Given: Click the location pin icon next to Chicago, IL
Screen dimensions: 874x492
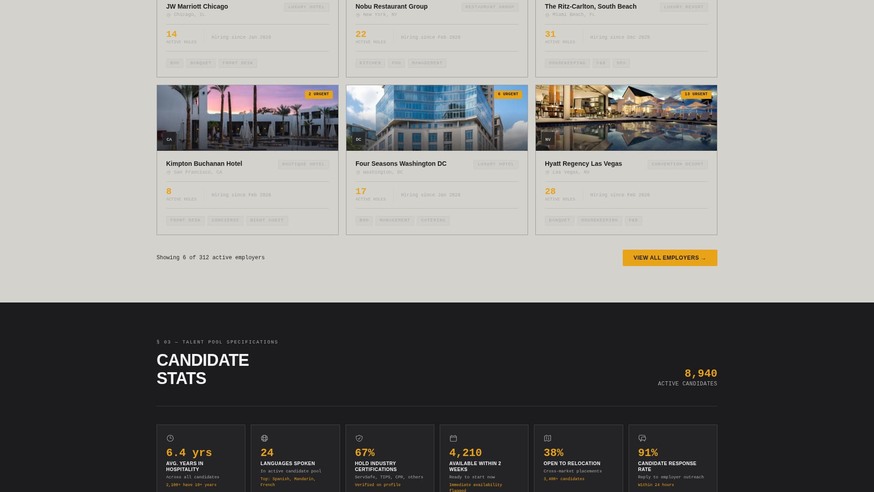Looking at the screenshot, I should pyautogui.click(x=169, y=14).
